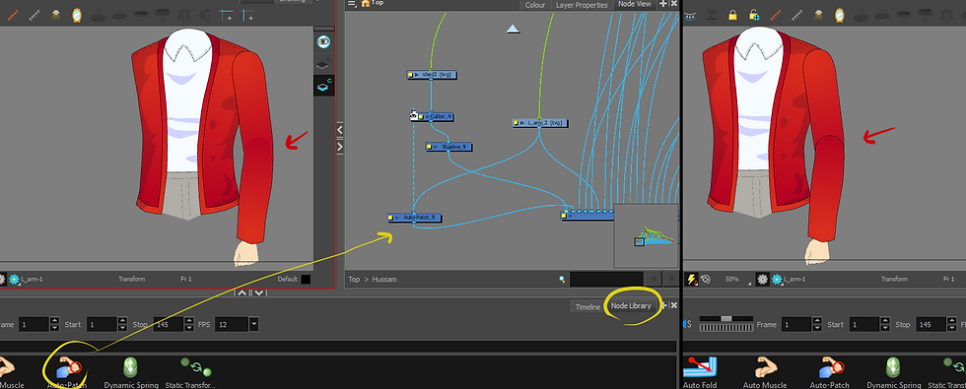Click the left-pointing collapse arrow beside Node View
This screenshot has width=966, height=389.
pos(339,130)
